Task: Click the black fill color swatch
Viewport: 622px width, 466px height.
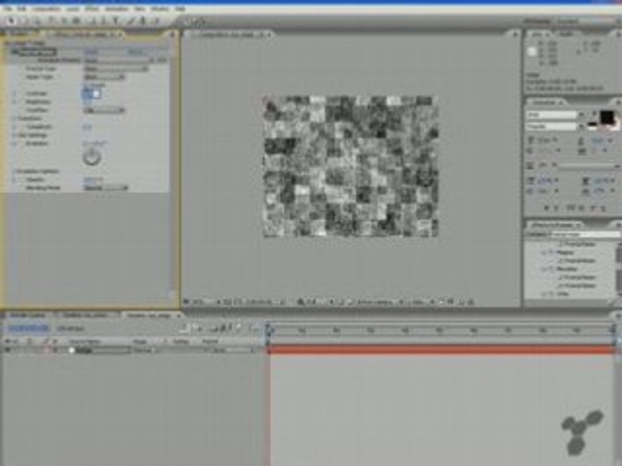Action: coord(606,117)
